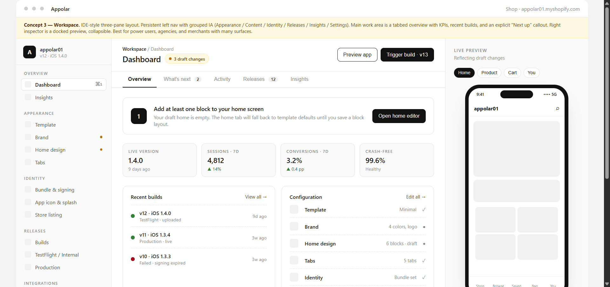Open the Releases tab

click(x=260, y=79)
